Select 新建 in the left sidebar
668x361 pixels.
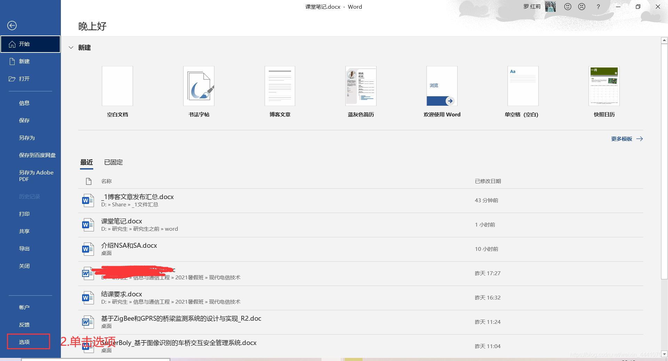[x=30, y=61]
